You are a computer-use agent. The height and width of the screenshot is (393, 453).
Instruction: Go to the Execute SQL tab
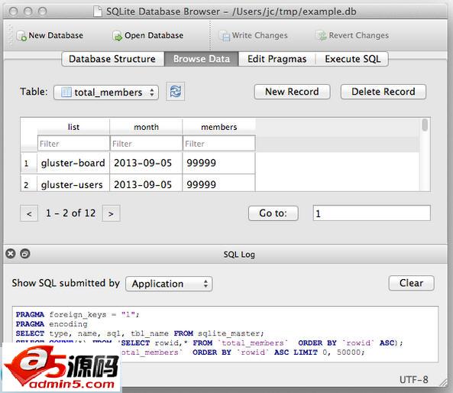click(x=352, y=59)
